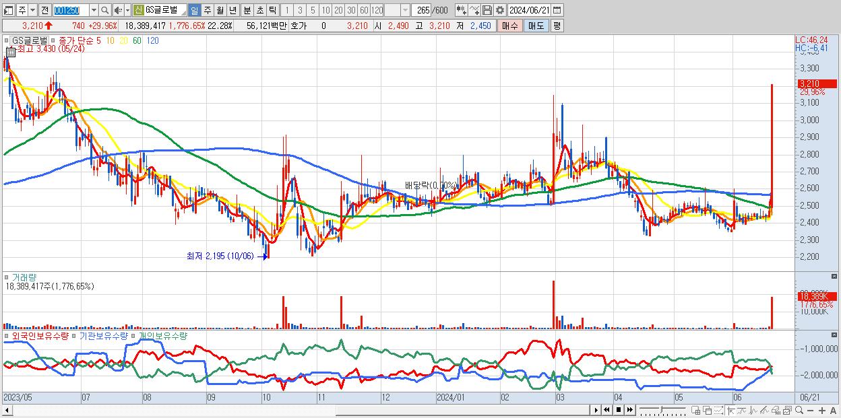Toggle checkbox beside 거래량 volume panel
Image resolution: width=841 pixels, height=418 pixels.
[x=7, y=277]
